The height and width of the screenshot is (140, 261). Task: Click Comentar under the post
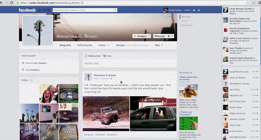[100, 135]
